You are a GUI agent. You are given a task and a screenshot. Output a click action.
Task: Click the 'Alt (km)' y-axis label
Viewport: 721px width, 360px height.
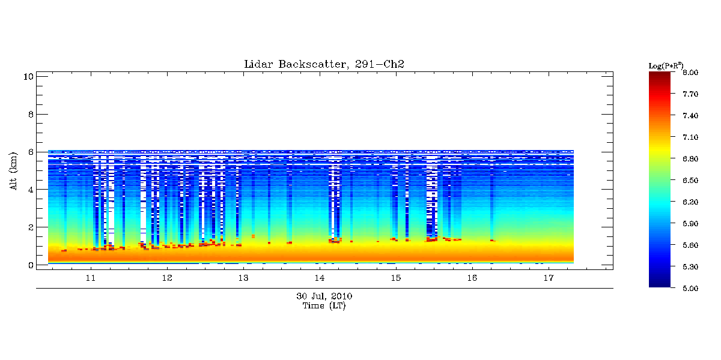13,170
